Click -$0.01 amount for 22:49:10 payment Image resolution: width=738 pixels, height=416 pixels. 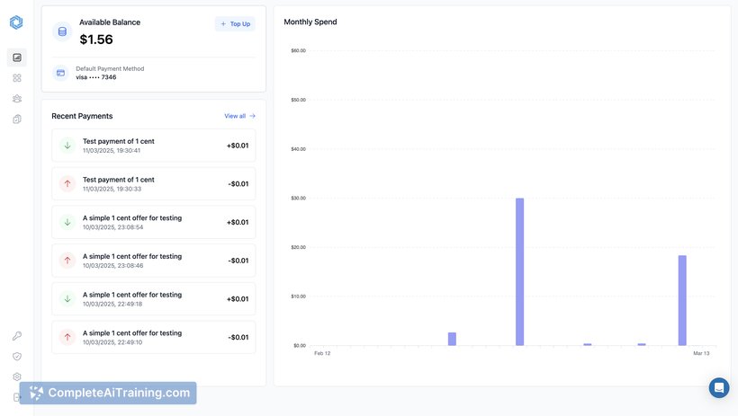pos(238,337)
